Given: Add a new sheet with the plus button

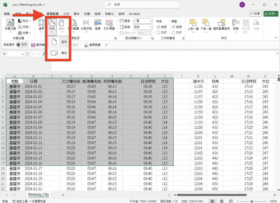Looking at the screenshot, I should point(63,195).
